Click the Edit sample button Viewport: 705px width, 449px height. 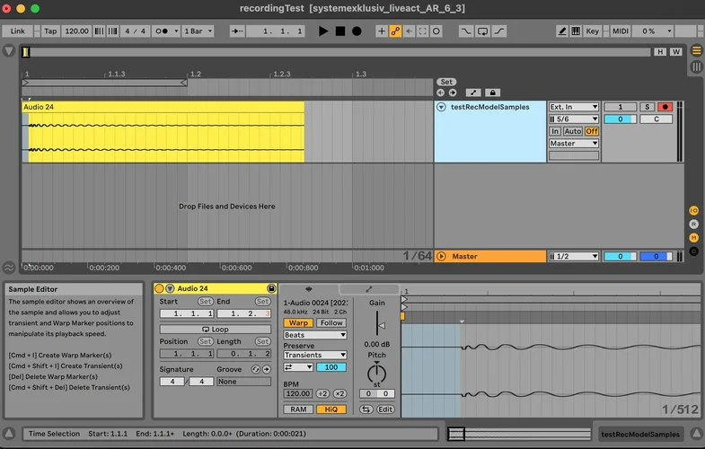tap(385, 409)
